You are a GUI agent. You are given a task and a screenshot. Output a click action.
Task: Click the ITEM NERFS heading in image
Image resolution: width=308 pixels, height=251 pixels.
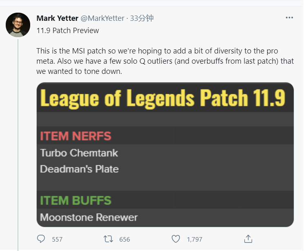pyautogui.click(x=75, y=136)
